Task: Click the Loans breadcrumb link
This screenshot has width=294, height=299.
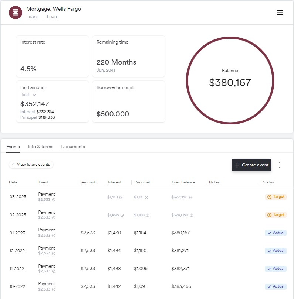Action: click(x=32, y=17)
